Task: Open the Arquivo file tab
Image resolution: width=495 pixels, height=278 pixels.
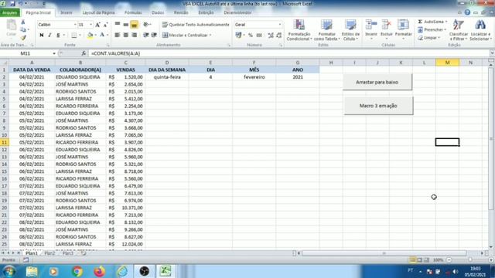Action: coord(10,12)
